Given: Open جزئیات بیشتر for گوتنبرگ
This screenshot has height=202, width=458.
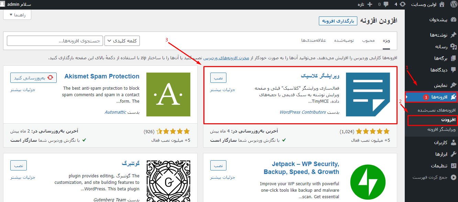Looking at the screenshot, I should tap(23, 177).
